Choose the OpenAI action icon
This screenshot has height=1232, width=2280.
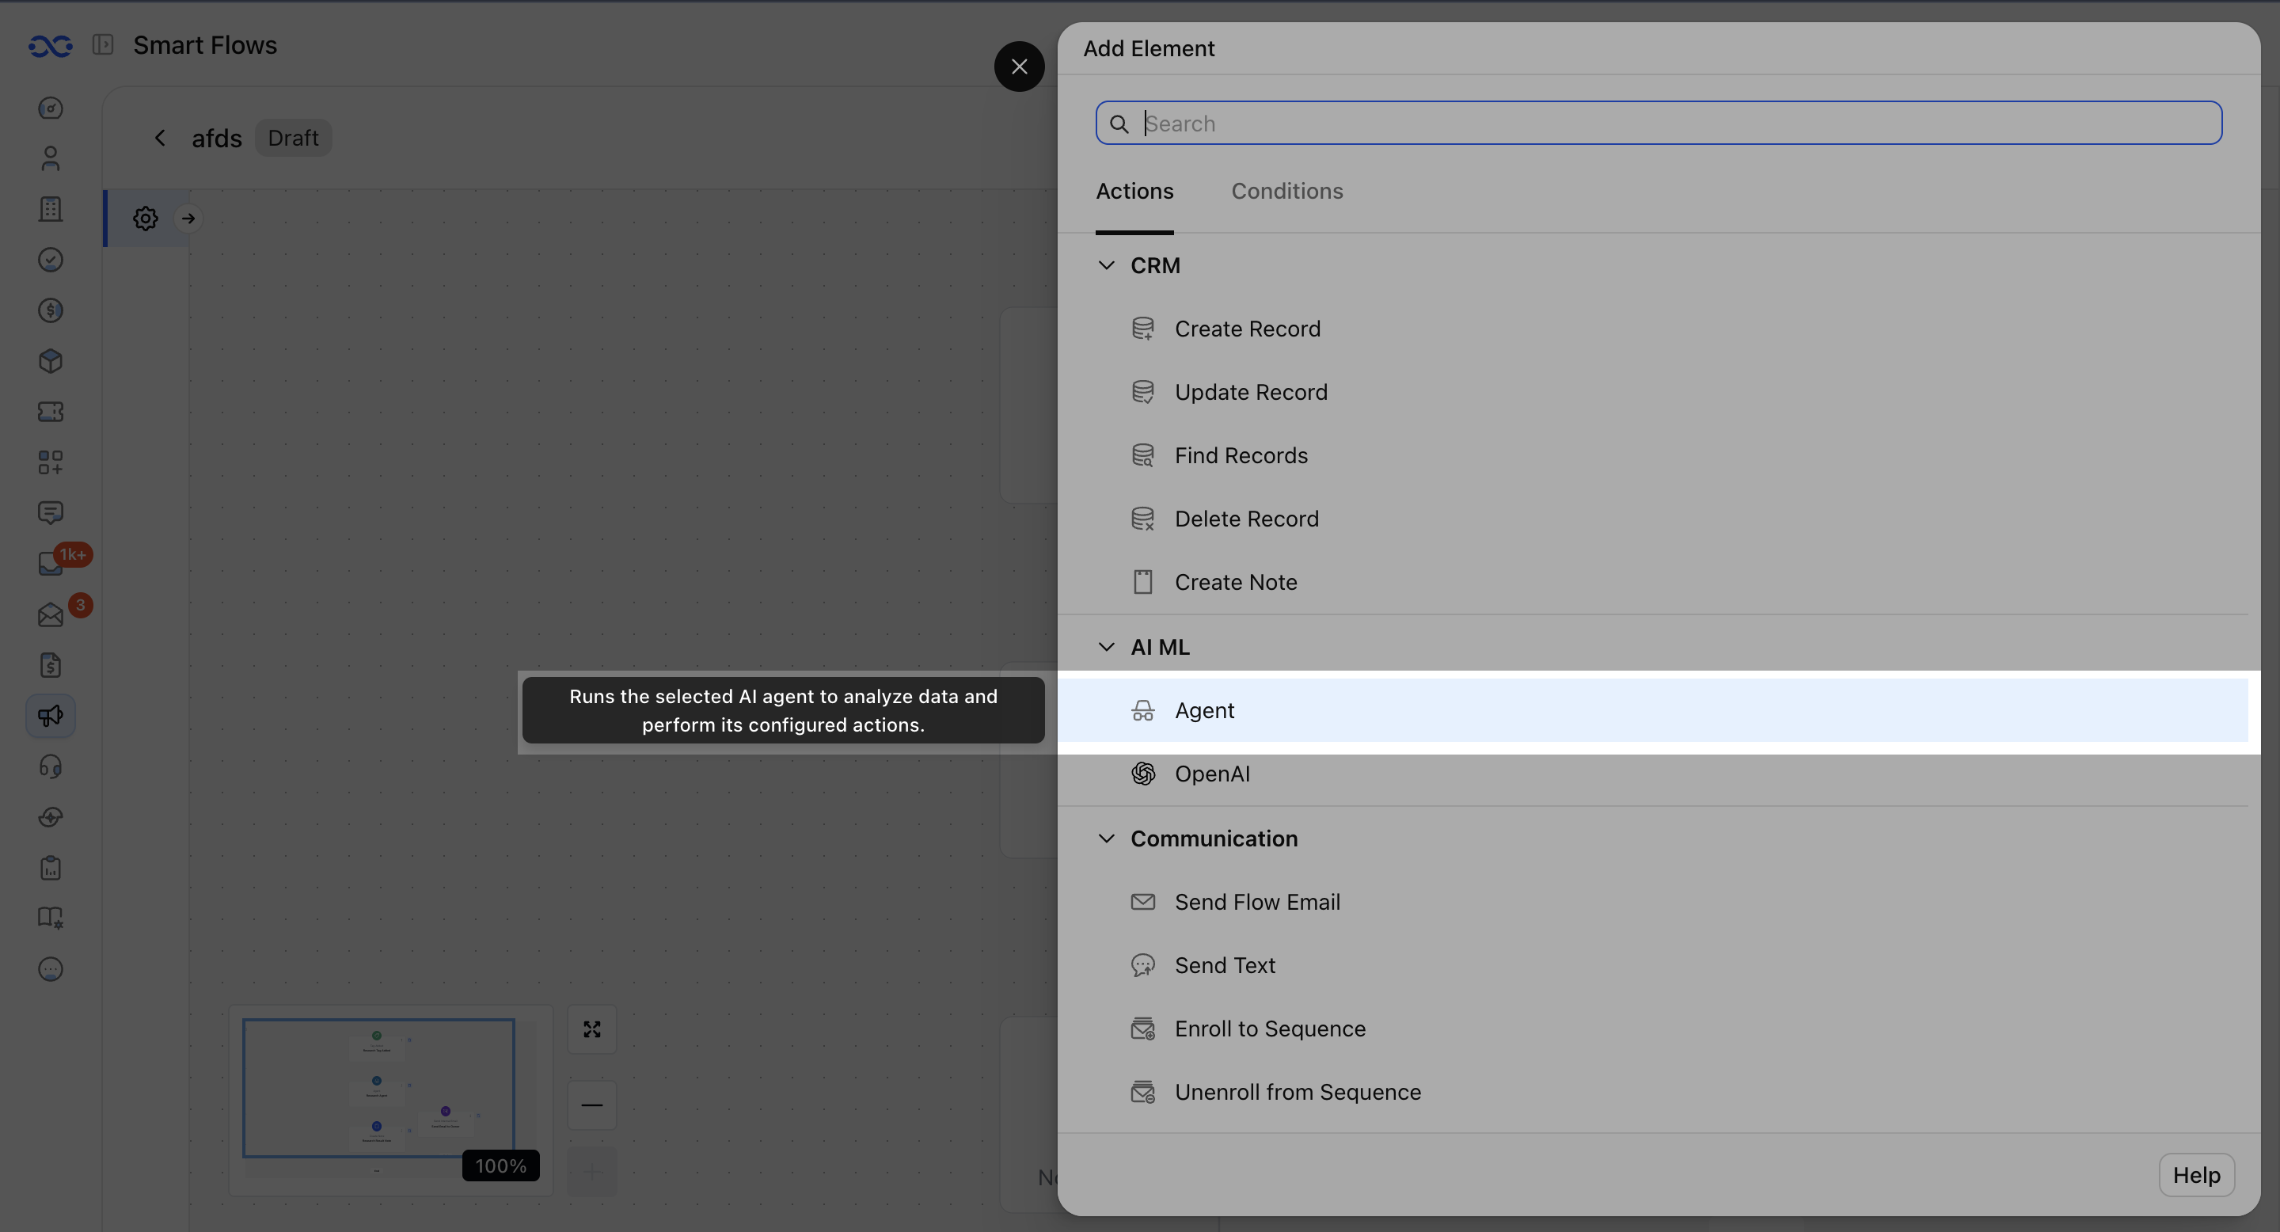point(1142,774)
